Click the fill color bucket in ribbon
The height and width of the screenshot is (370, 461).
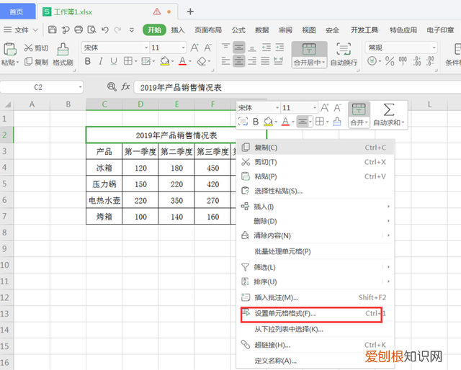pyautogui.click(x=165, y=61)
